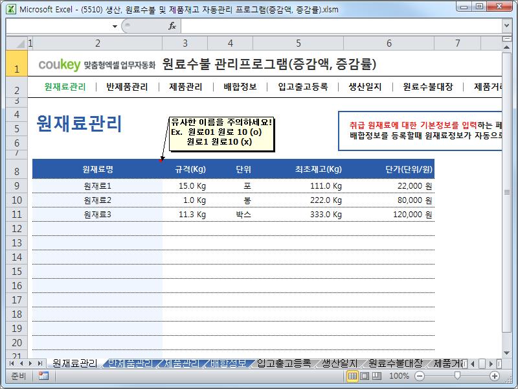The image size is (518, 389).
Task: Click the 준비 status bar text
Action: point(18,376)
